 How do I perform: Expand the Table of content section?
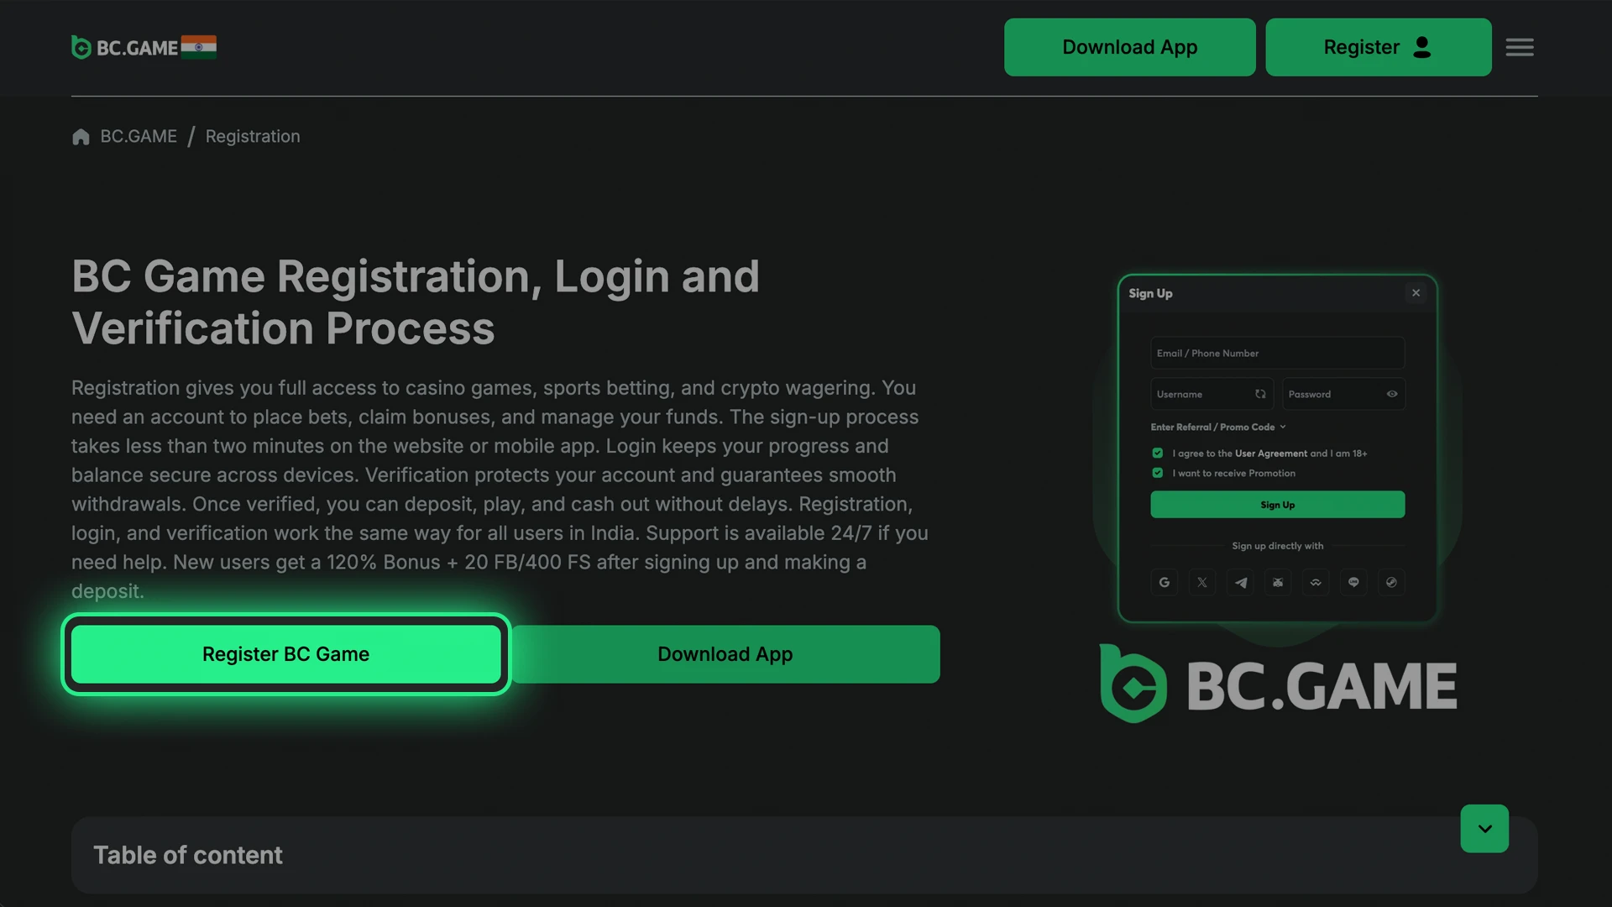1484,828
